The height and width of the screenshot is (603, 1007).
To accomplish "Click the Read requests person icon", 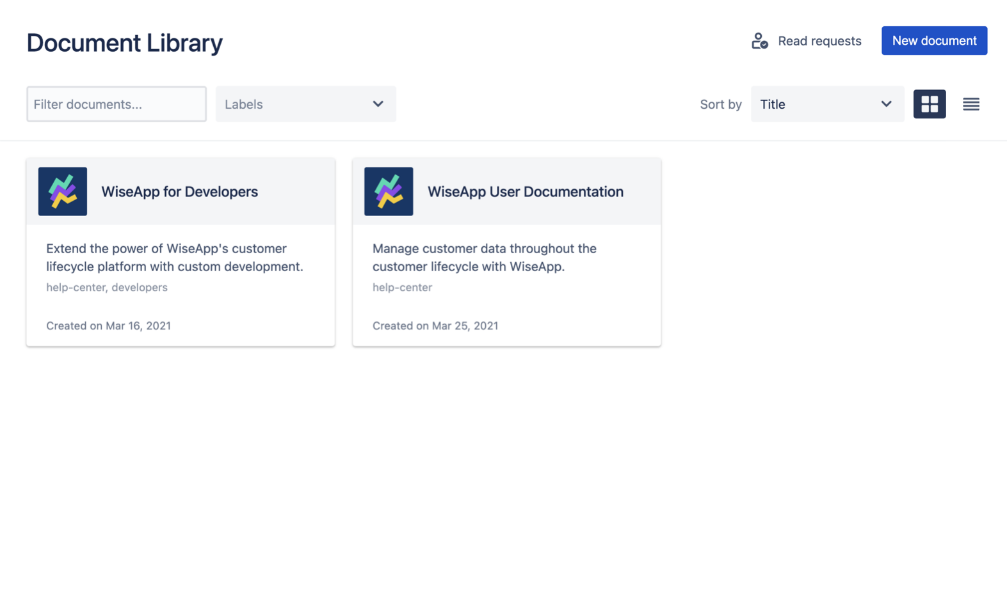I will 759,41.
